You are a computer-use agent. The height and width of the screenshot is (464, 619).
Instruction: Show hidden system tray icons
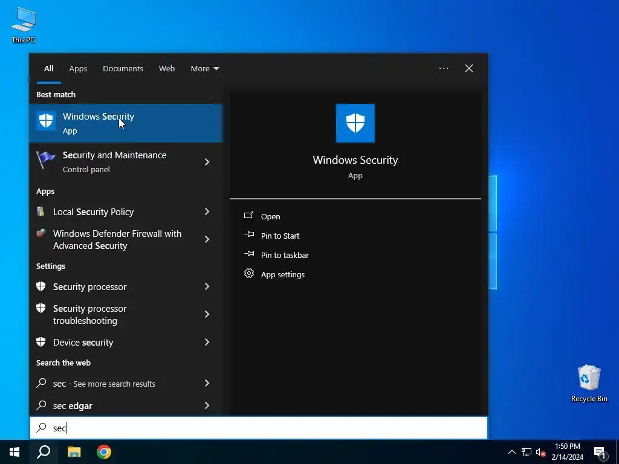[x=511, y=452]
